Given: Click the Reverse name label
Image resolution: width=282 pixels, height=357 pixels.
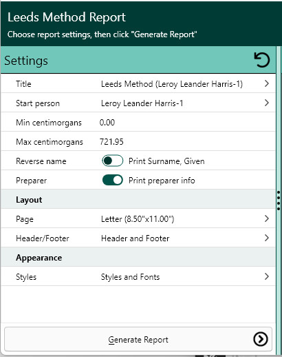Looking at the screenshot, I should click(x=41, y=161).
